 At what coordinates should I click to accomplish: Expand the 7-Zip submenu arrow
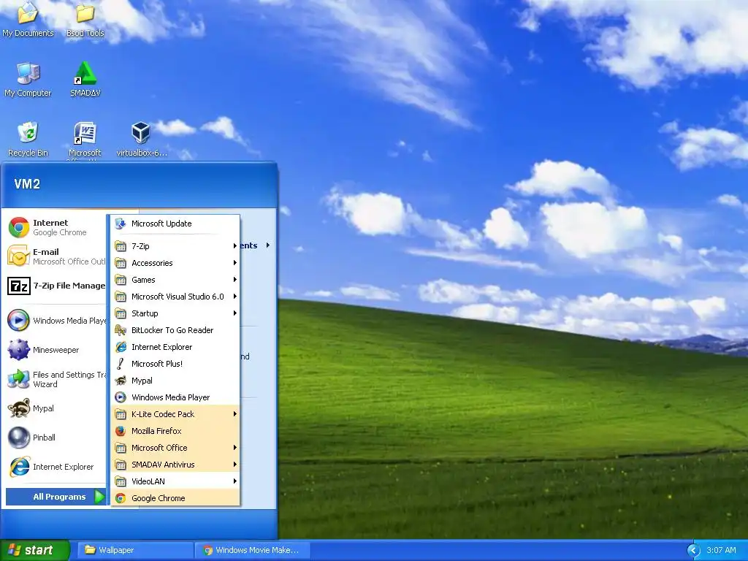[234, 245]
